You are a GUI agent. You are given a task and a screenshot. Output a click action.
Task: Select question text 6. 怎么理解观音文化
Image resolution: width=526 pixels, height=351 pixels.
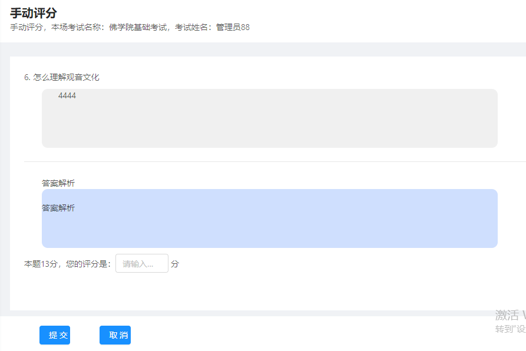(62, 77)
